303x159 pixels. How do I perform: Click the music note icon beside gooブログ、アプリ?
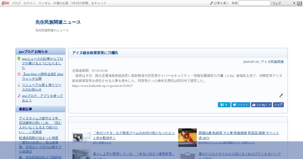coord(19,96)
